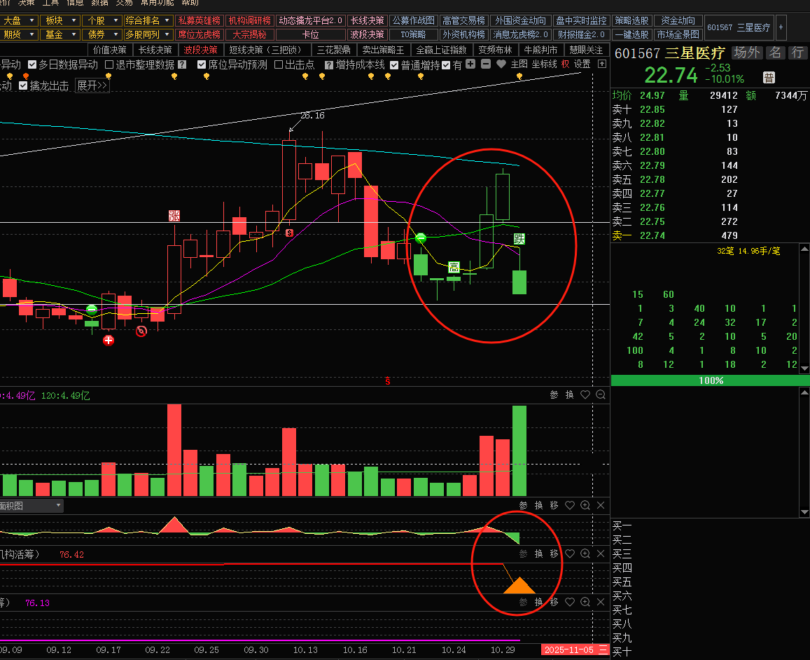The width and height of the screenshot is (810, 660).
Task: Open 席位龙虎榜
Action: pos(199,34)
